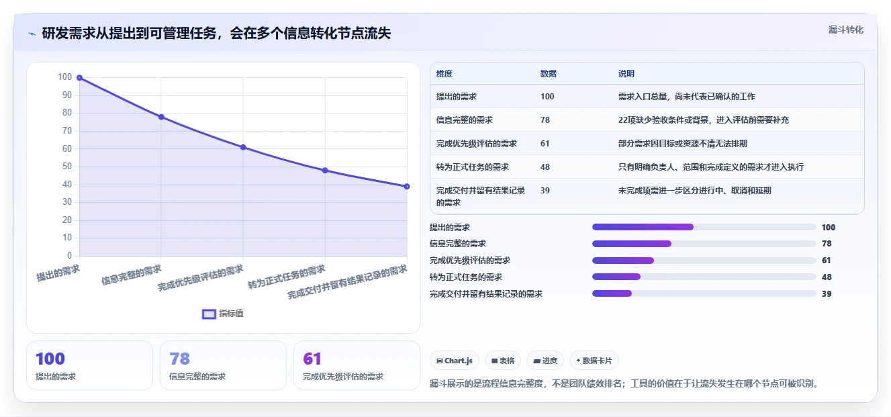Click the x-axis label 转为正式任务的需求 on the chart

coord(287,277)
